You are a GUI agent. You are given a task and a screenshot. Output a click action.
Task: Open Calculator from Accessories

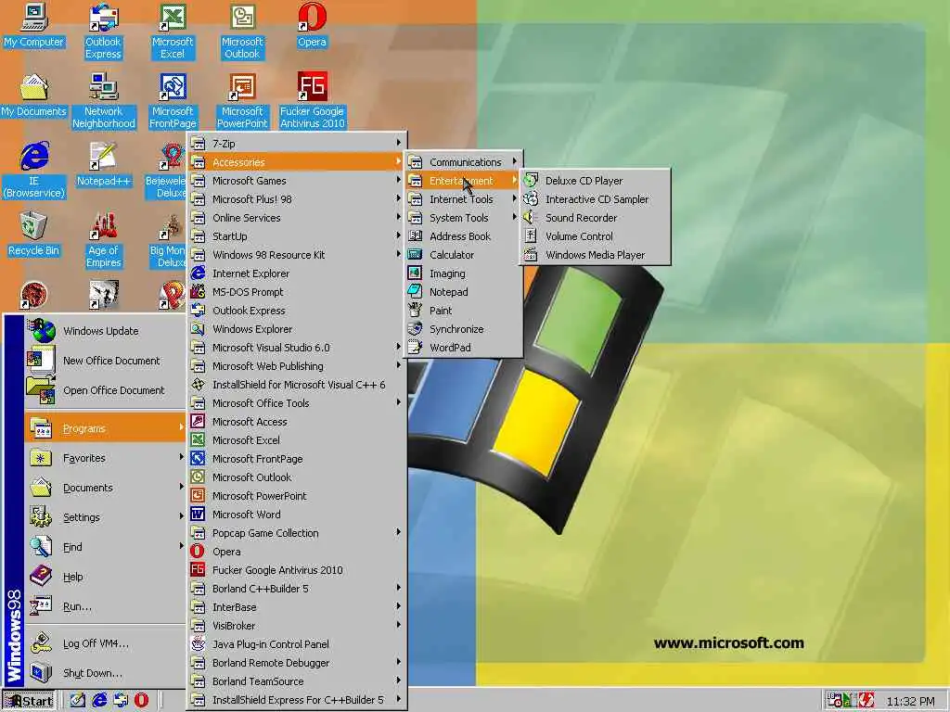pyautogui.click(x=464, y=255)
